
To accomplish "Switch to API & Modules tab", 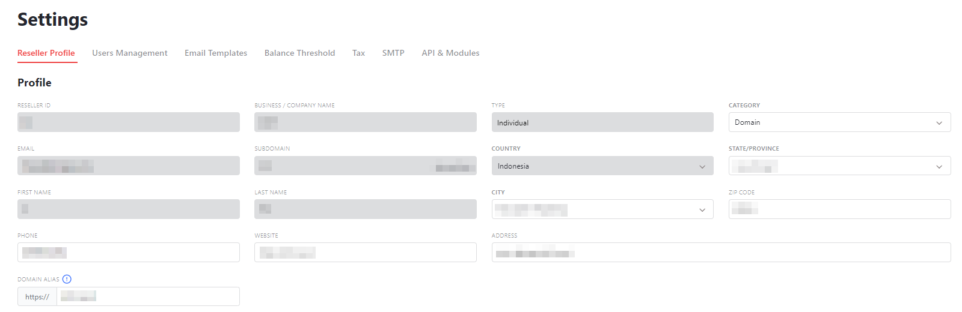I will 450,53.
